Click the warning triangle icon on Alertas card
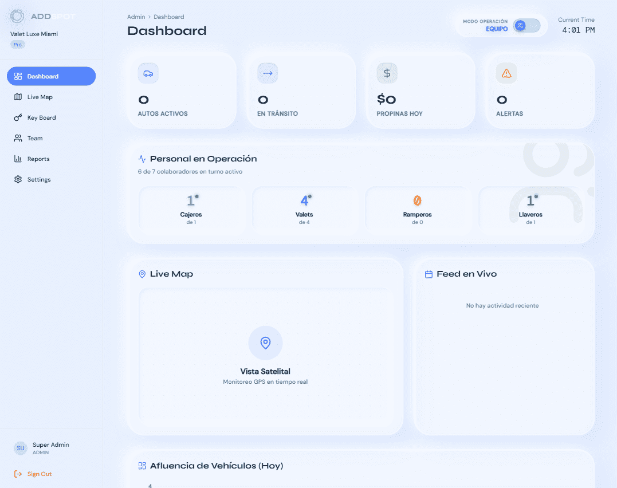The width and height of the screenshot is (617, 488). (506, 73)
